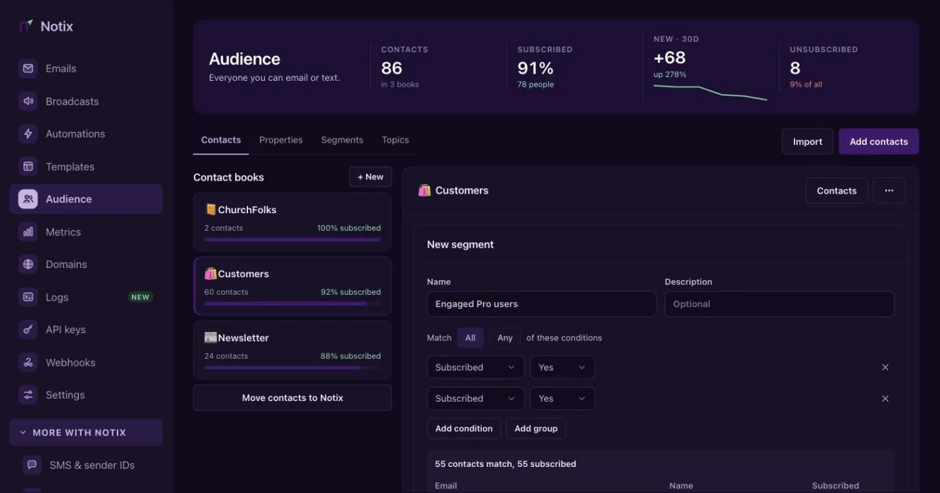Image resolution: width=940 pixels, height=493 pixels.
Task: Click the New 30D trend sparkline
Action: (x=710, y=93)
